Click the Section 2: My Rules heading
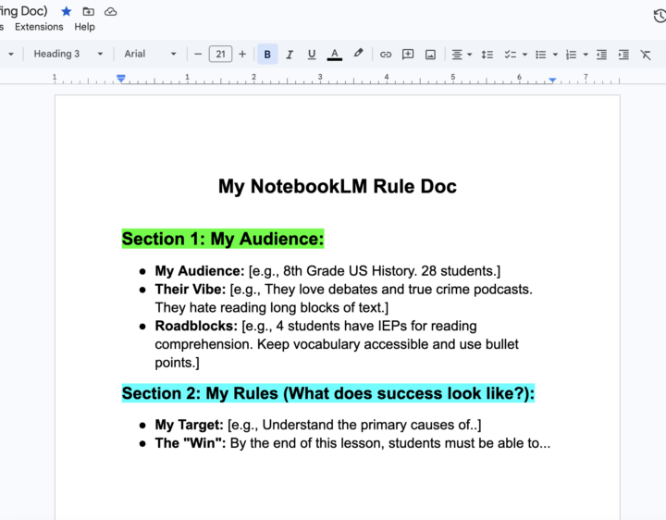This screenshot has width=666, height=520. 327,393
